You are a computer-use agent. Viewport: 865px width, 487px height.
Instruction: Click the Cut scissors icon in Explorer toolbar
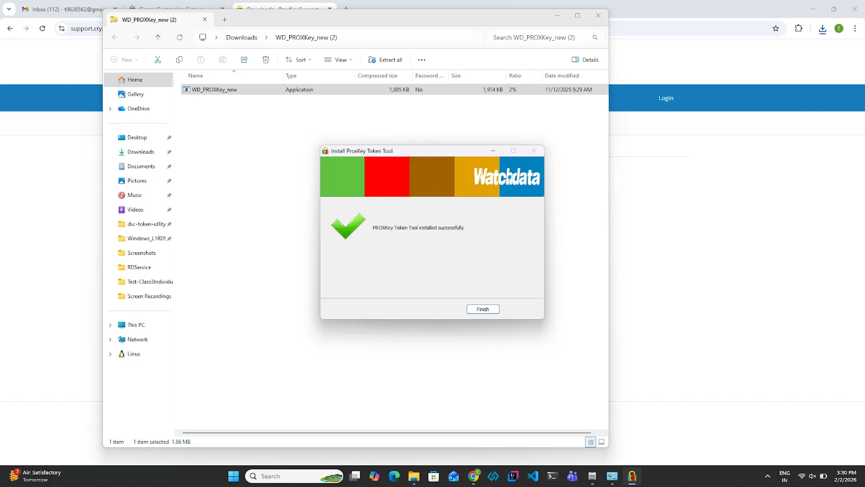[x=158, y=60]
